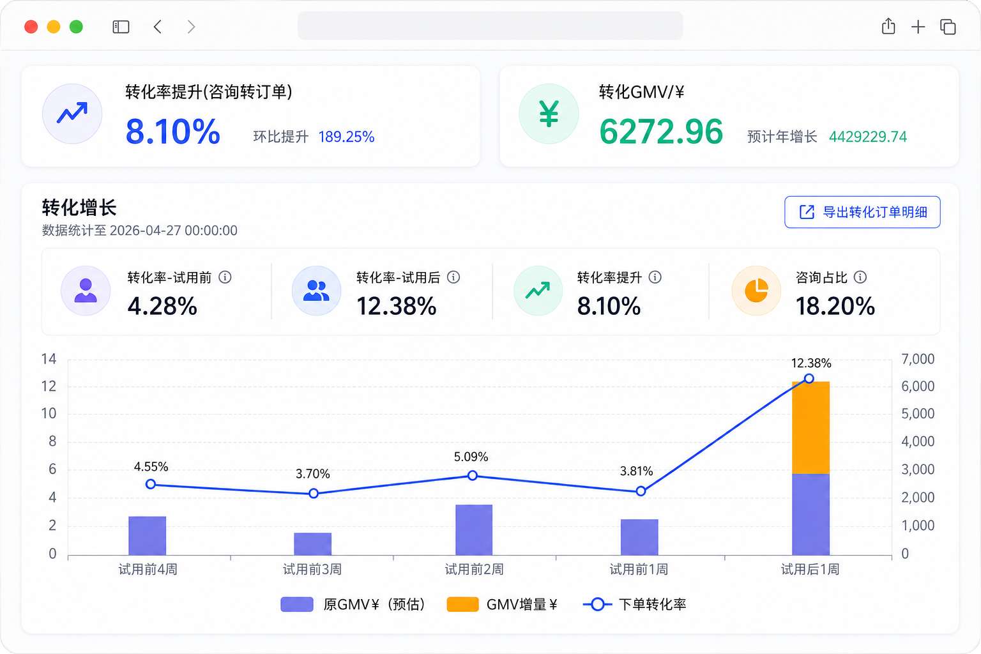The width and height of the screenshot is (981, 654).
Task: Toggle 下单转化率 legend line
Action: 635,604
